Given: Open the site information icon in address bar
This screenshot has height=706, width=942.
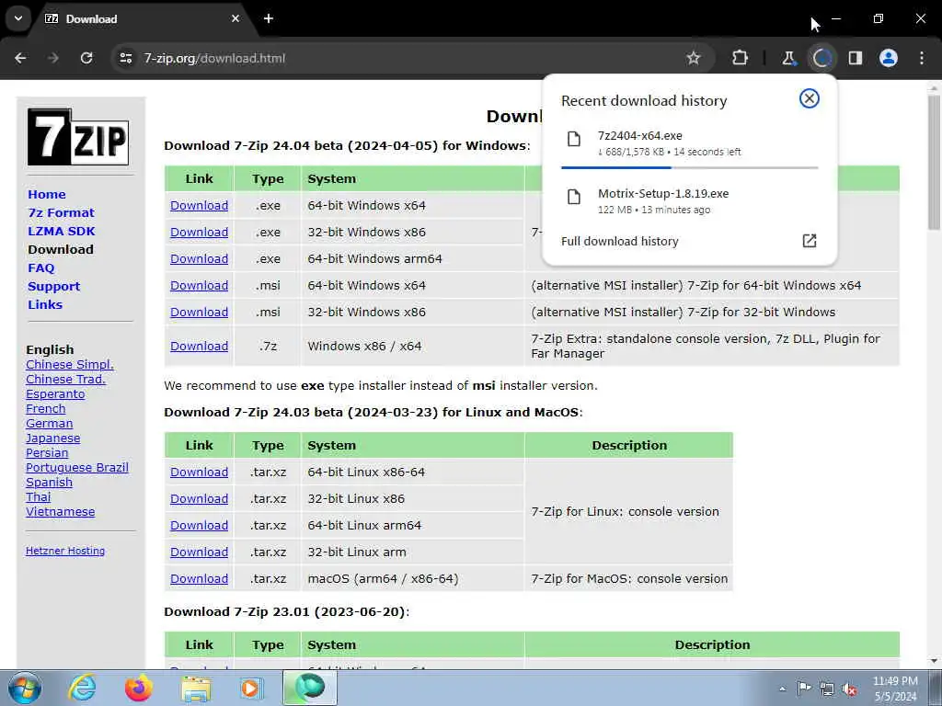Looking at the screenshot, I should [125, 58].
